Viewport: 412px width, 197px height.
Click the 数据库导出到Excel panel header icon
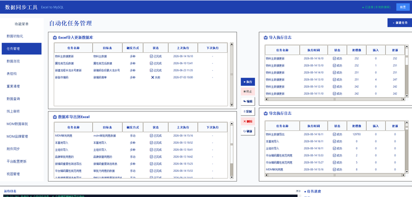coord(55,117)
